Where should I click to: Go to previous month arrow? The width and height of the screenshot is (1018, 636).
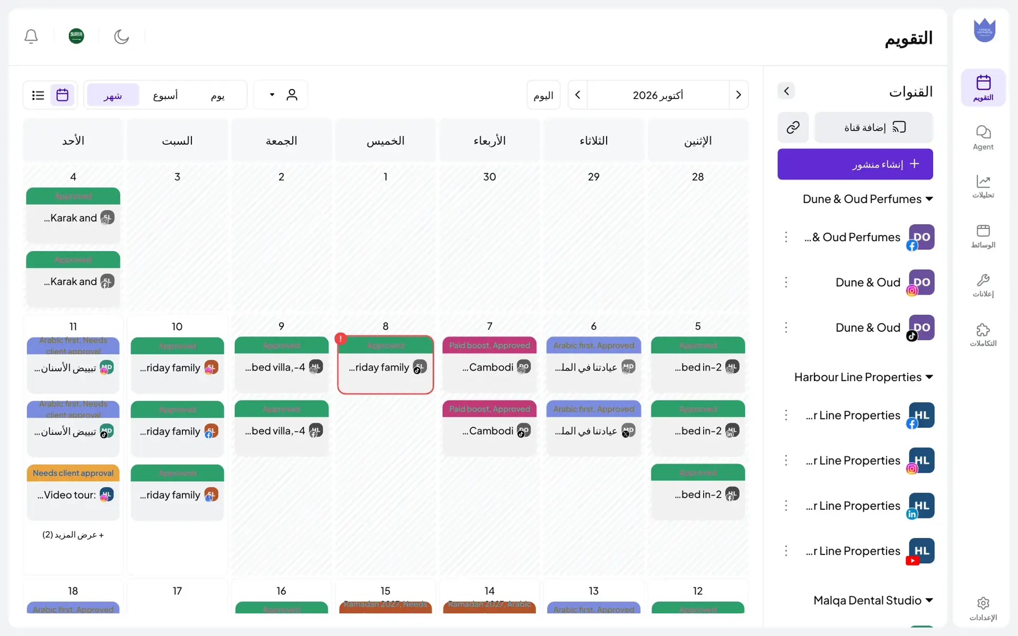click(x=738, y=95)
